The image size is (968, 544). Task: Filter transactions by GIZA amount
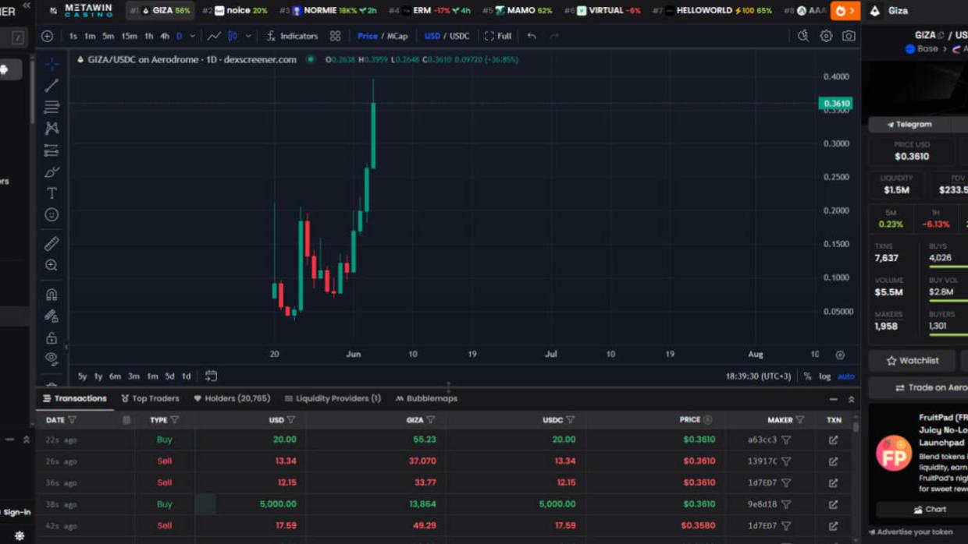click(x=431, y=420)
